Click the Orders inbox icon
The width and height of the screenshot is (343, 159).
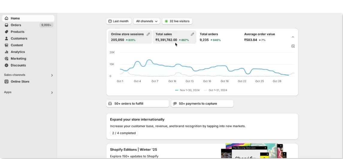point(7,25)
